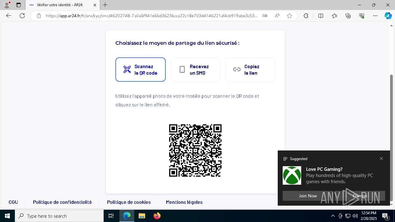Open Favorites list icon
The image size is (395, 222).
point(335,16)
